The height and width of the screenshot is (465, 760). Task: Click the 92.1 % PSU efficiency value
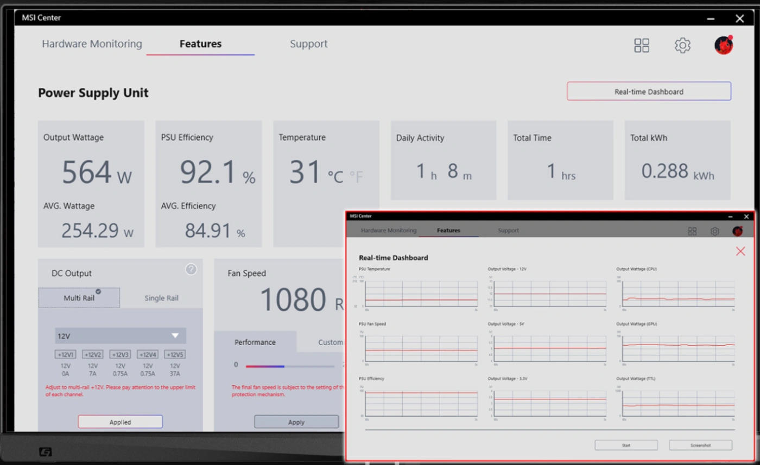pos(217,172)
